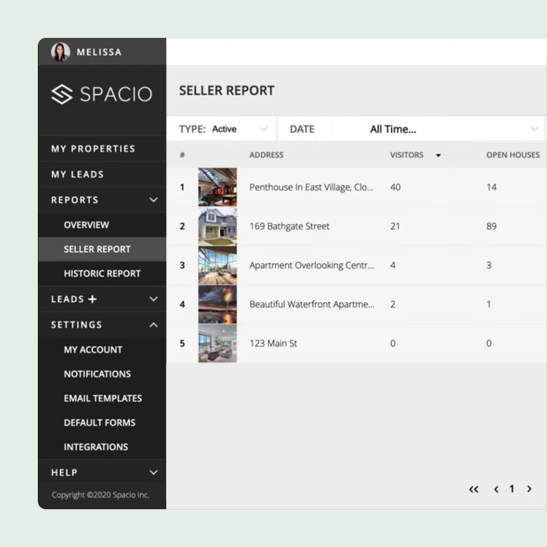Click visitors value 21
Image resolution: width=547 pixels, height=547 pixels.
[395, 226]
